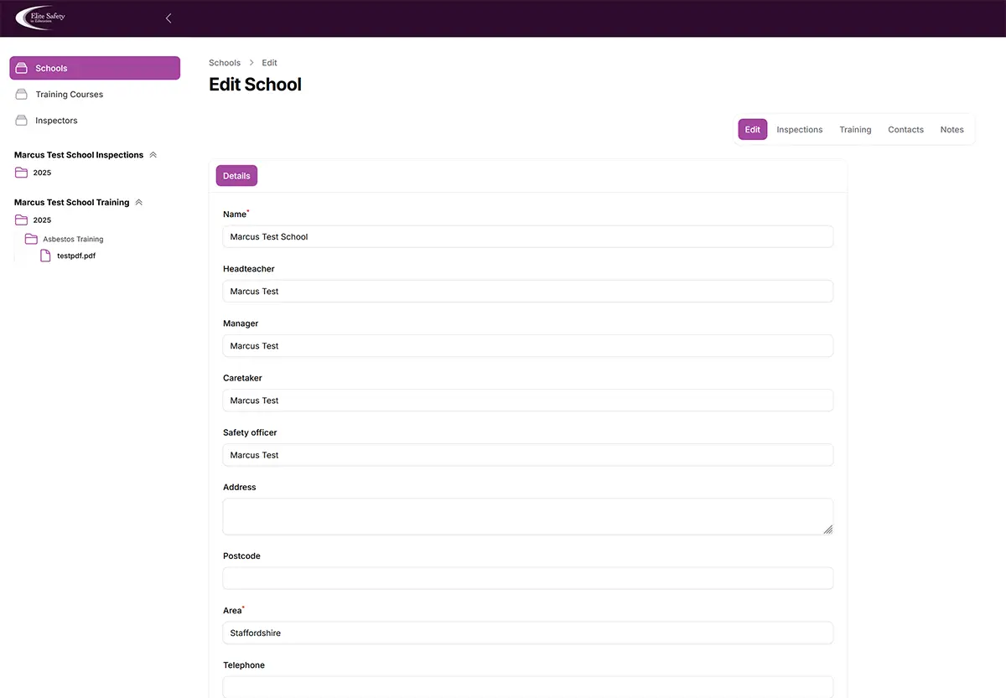The image size is (1006, 698).
Task: Click the Telephone input field
Action: pyautogui.click(x=527, y=687)
